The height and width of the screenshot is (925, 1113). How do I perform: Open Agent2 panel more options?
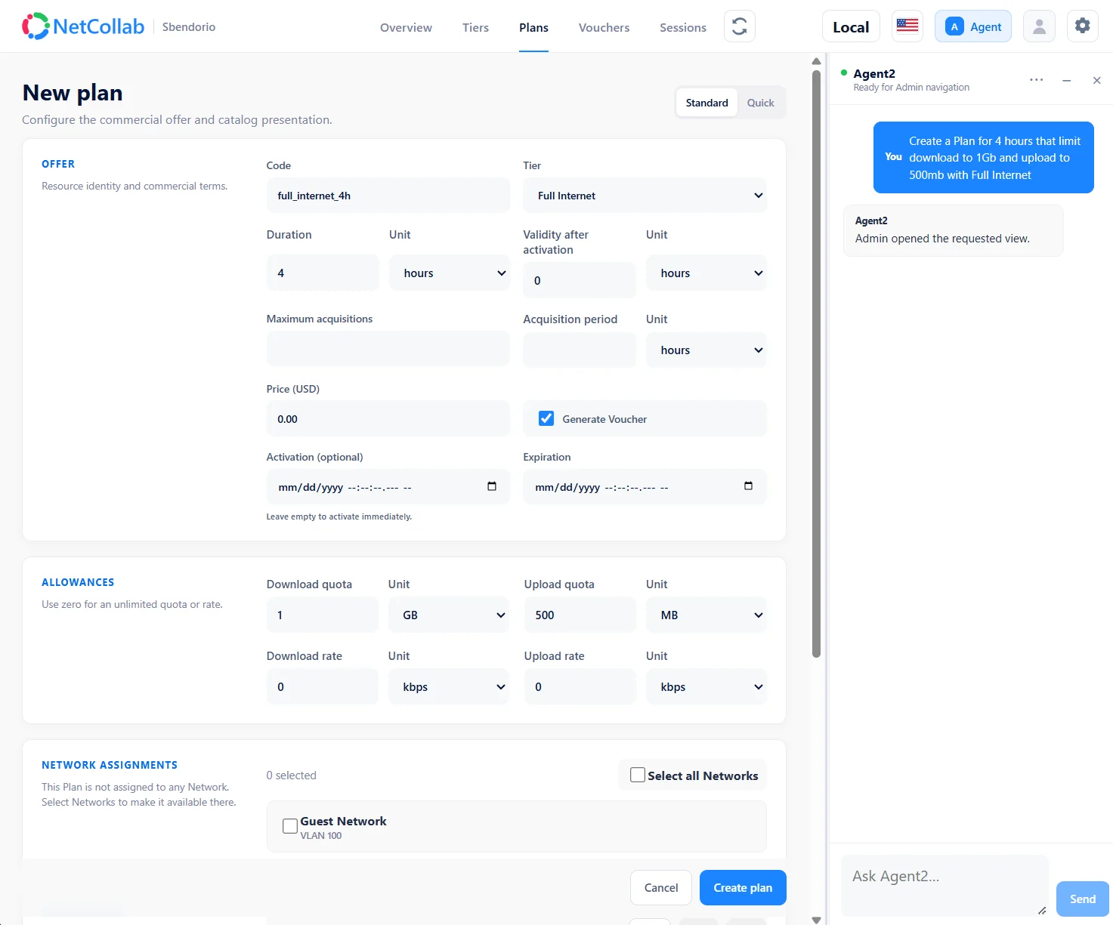pyautogui.click(x=1037, y=80)
